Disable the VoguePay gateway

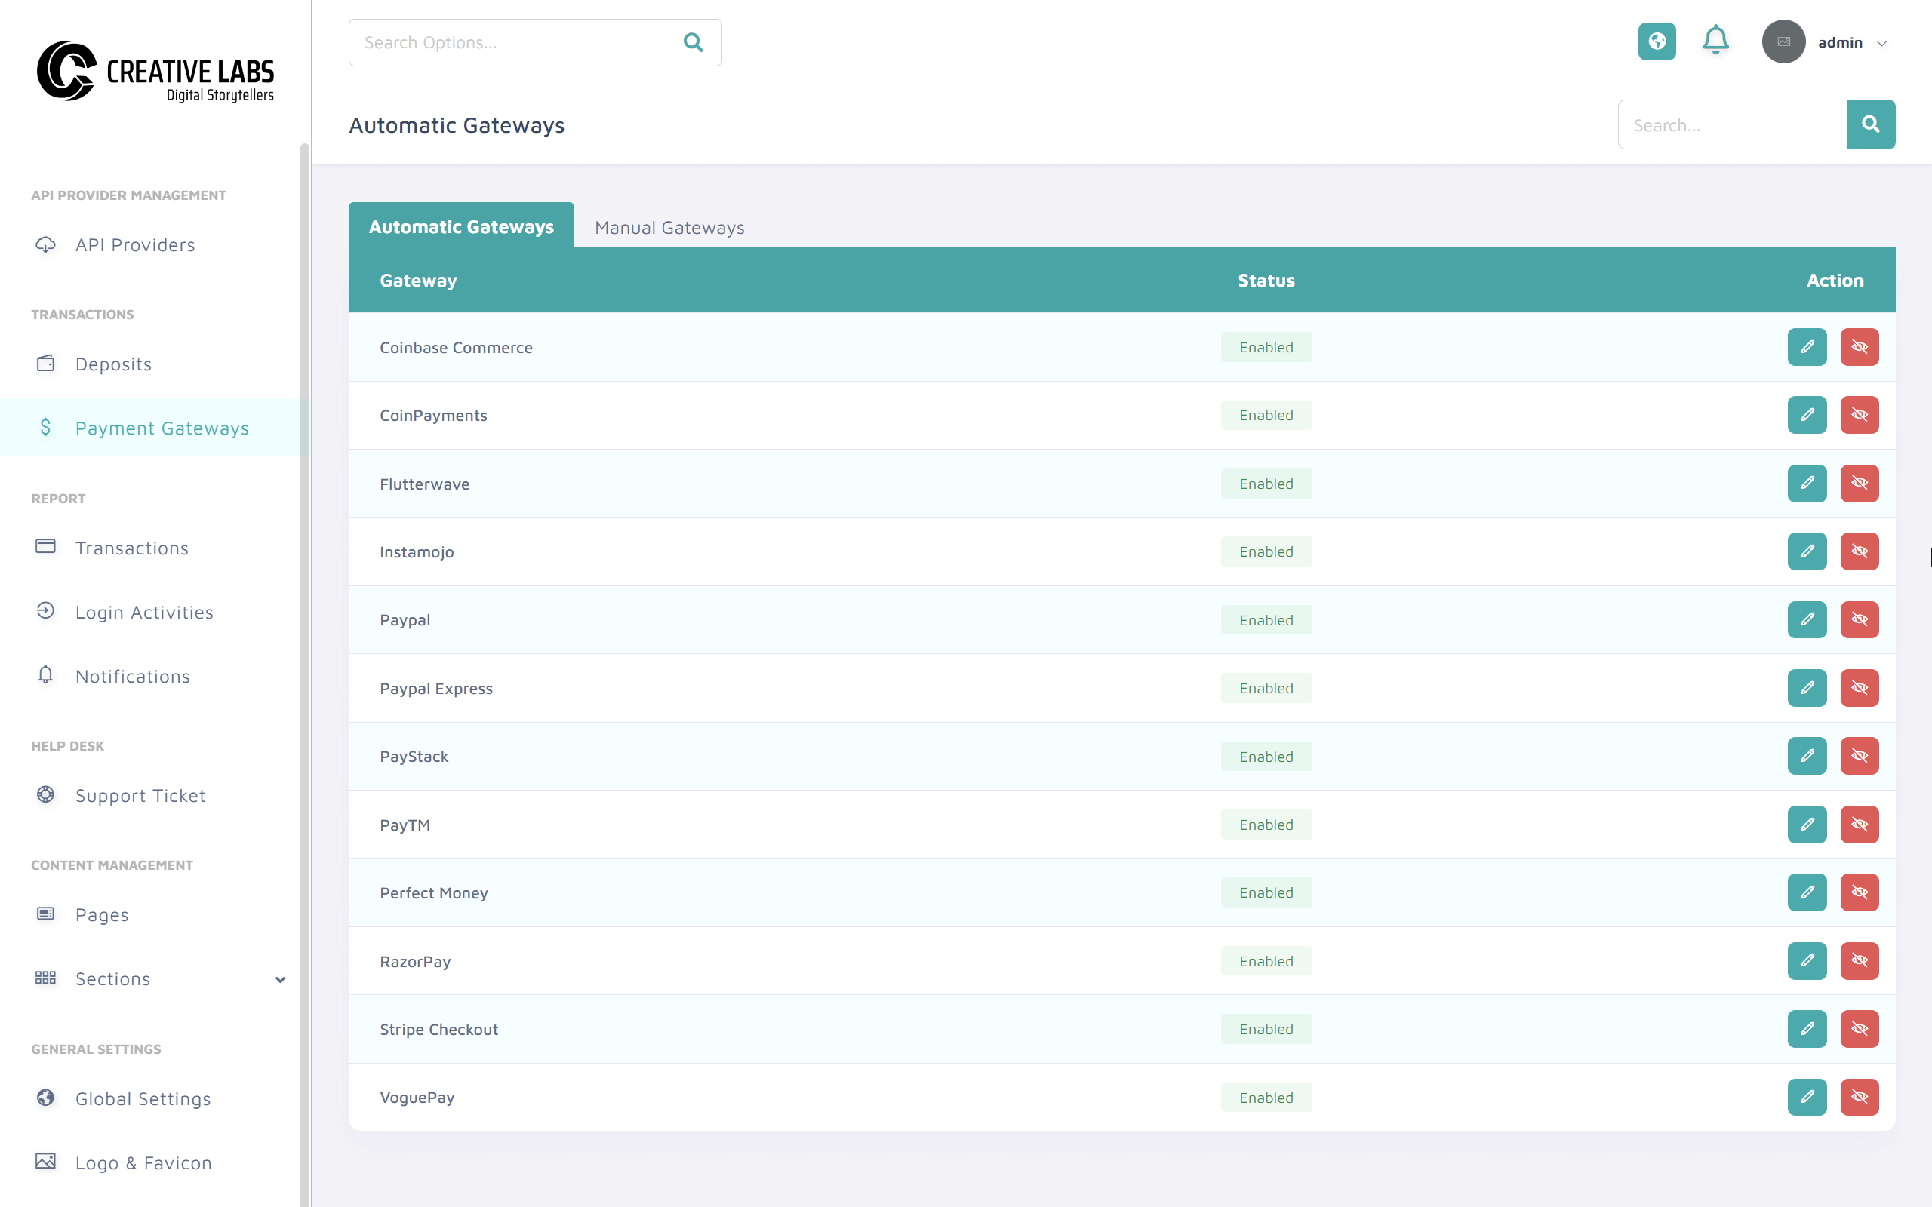tap(1860, 1097)
